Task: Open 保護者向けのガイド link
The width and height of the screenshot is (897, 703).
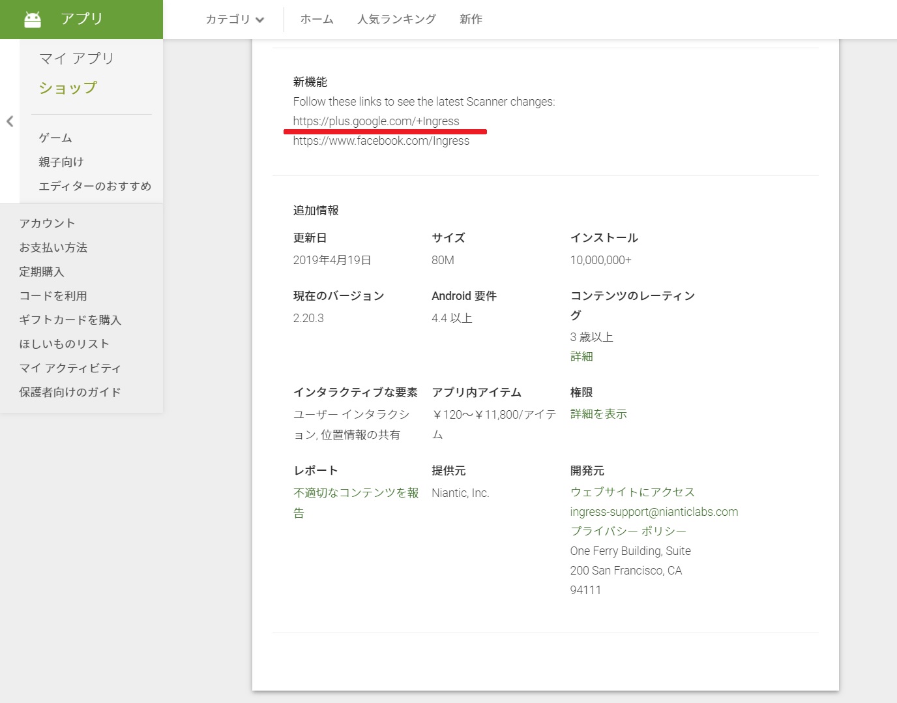Action: [x=70, y=392]
